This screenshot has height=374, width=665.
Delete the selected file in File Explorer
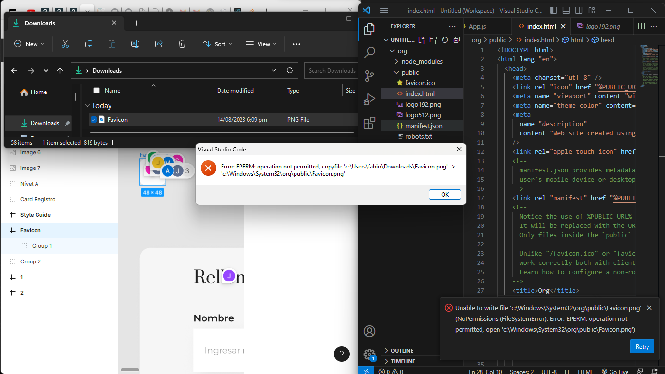182,44
